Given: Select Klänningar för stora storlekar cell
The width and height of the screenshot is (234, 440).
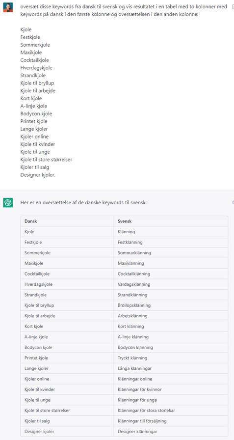Looking at the screenshot, I should (x=171, y=411).
